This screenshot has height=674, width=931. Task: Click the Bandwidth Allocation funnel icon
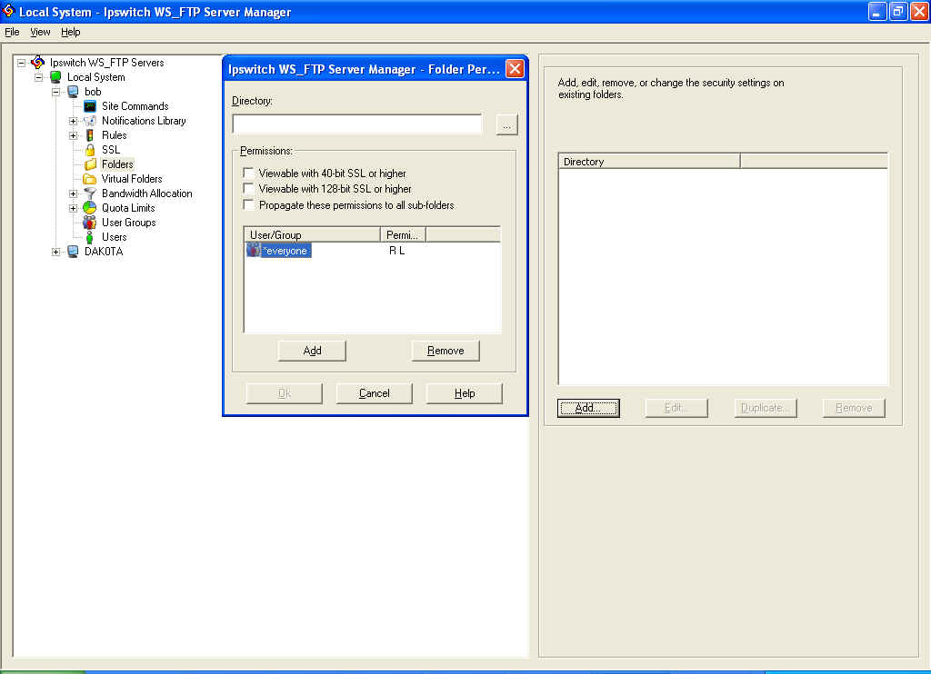pos(90,193)
